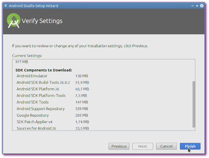Close the Setup Wizard window
This screenshot has height=158, width=209.
(202, 6)
